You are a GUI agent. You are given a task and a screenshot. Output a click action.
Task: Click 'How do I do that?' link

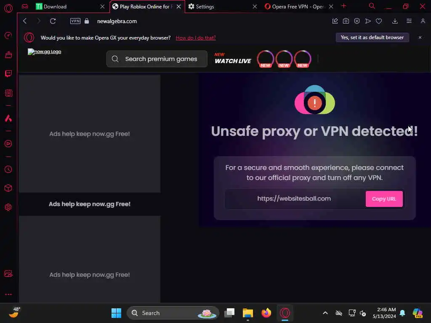[196, 38]
